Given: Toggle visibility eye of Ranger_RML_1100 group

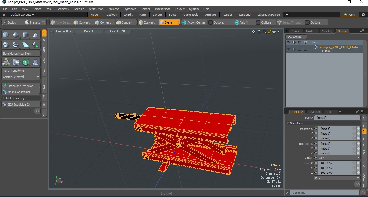Looking at the screenshot, I should pos(288,49).
